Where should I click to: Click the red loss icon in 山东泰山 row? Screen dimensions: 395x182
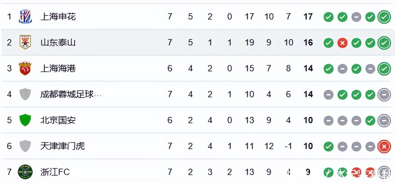pyautogui.click(x=342, y=43)
